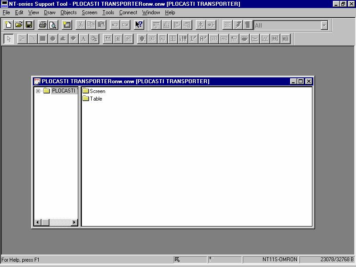Click the center horizontally alignment icon
The width and height of the screenshot is (356, 267).
(211, 25)
